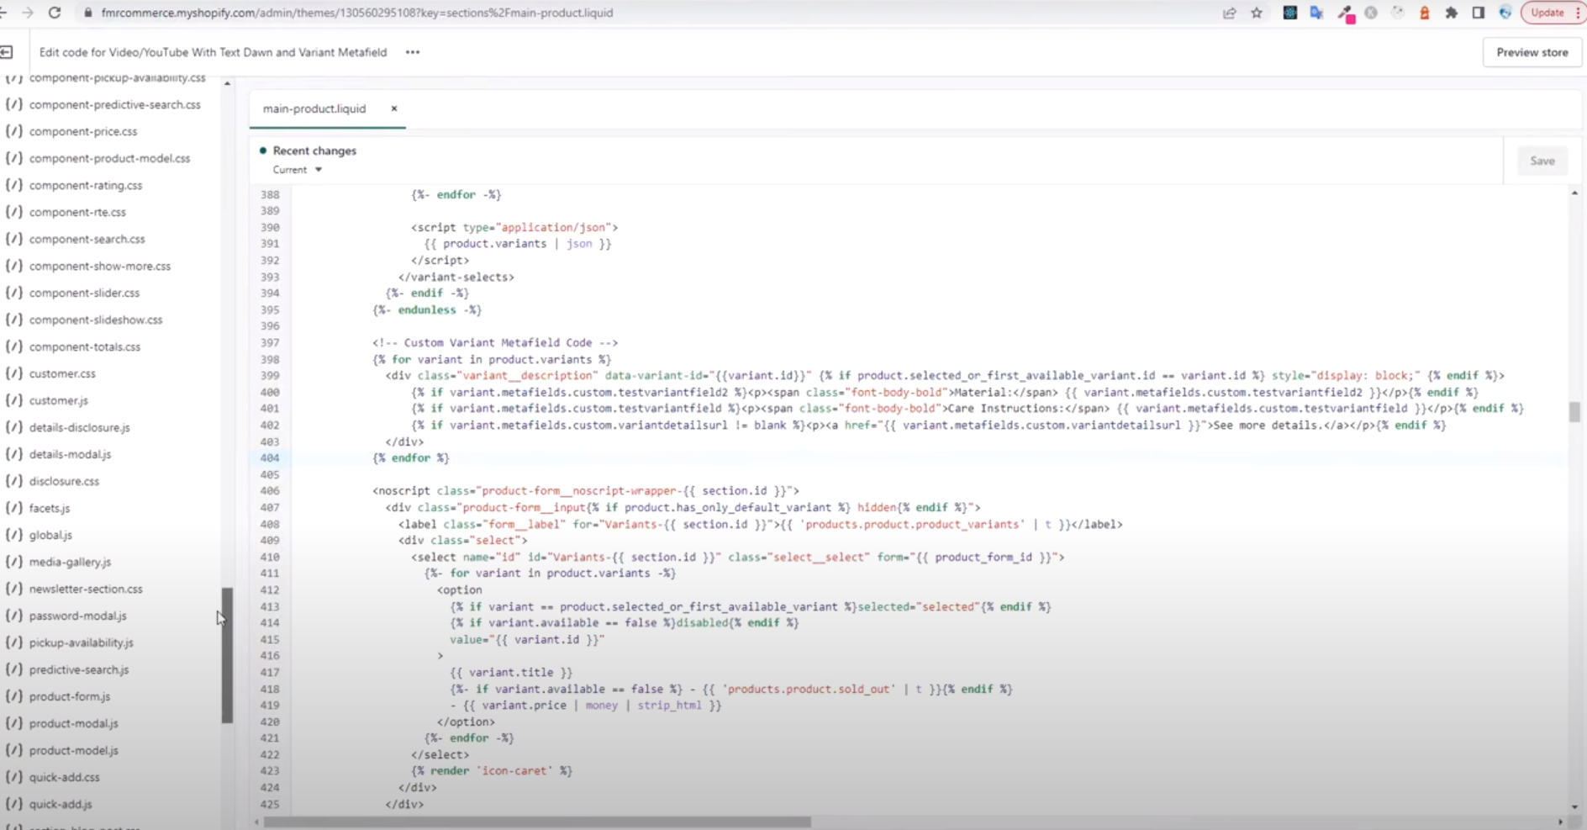This screenshot has height=830, width=1587.
Task: Open product-model.js file
Action: click(73, 750)
